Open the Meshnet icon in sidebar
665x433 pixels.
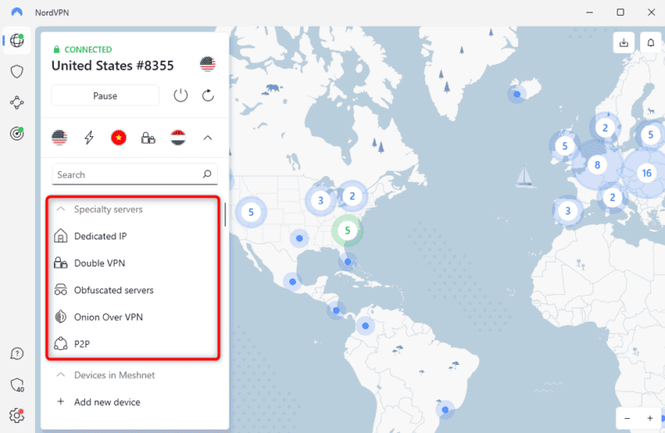17,102
